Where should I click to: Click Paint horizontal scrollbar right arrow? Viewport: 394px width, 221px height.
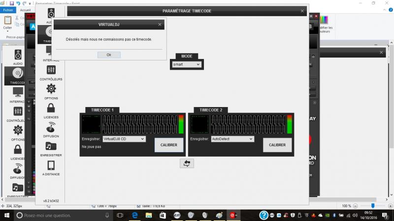click(x=387, y=199)
